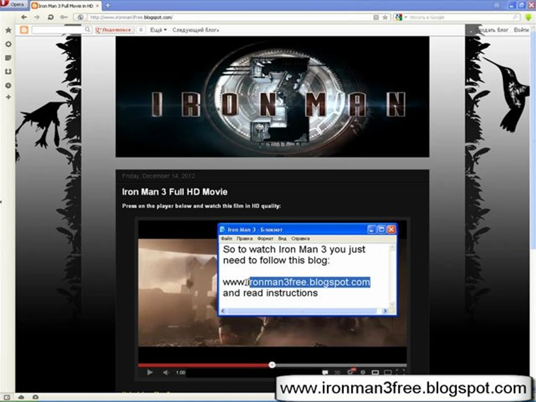
Task: Open the Bookmarks star sidebar panel
Action: [8, 30]
